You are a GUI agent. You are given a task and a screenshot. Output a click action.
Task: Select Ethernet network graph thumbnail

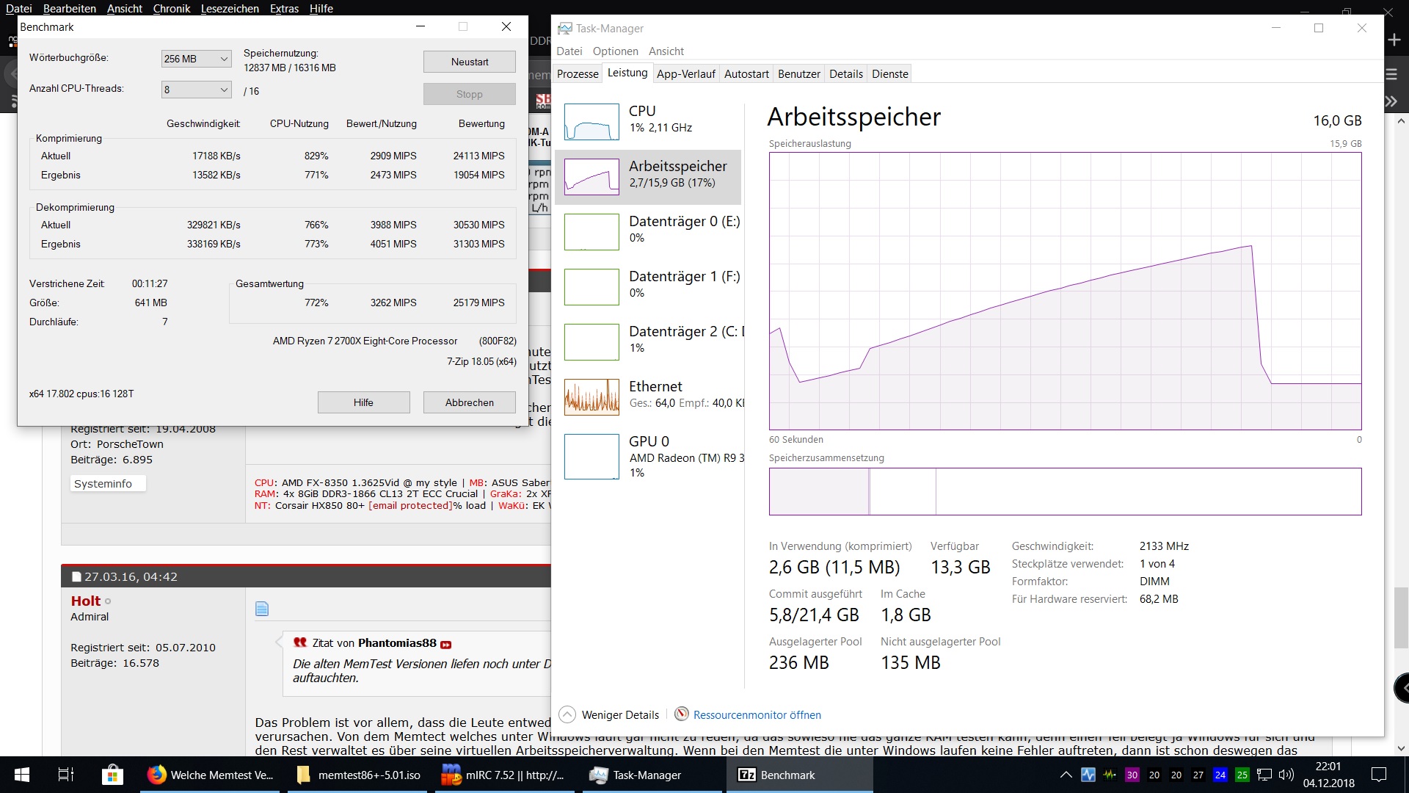tap(591, 397)
